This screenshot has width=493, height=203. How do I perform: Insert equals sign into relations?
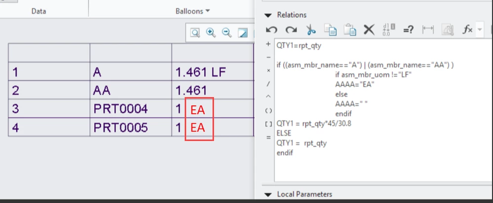268,137
